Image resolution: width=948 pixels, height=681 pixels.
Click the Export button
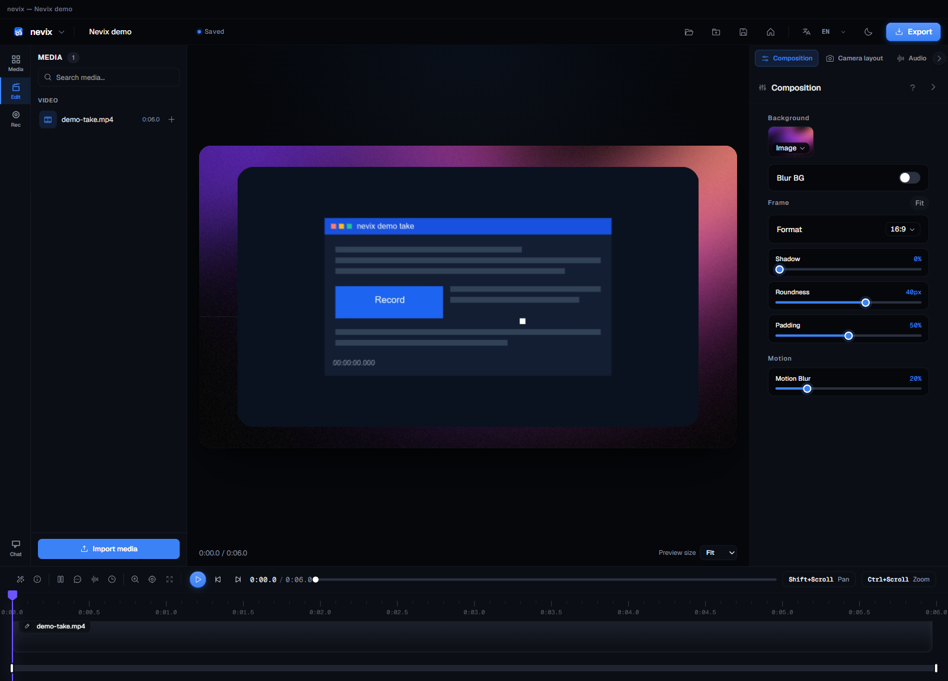pyautogui.click(x=913, y=32)
